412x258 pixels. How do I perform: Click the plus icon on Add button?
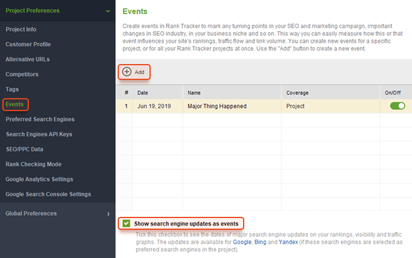point(127,72)
